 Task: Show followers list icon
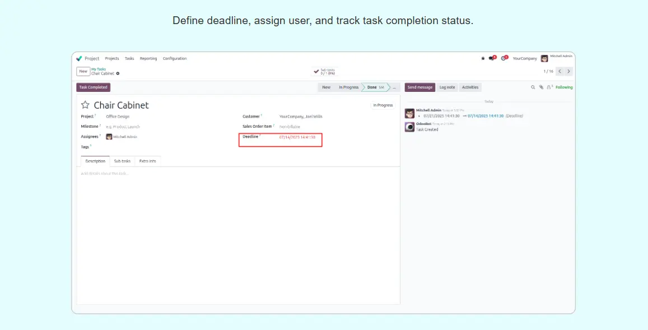[549, 87]
